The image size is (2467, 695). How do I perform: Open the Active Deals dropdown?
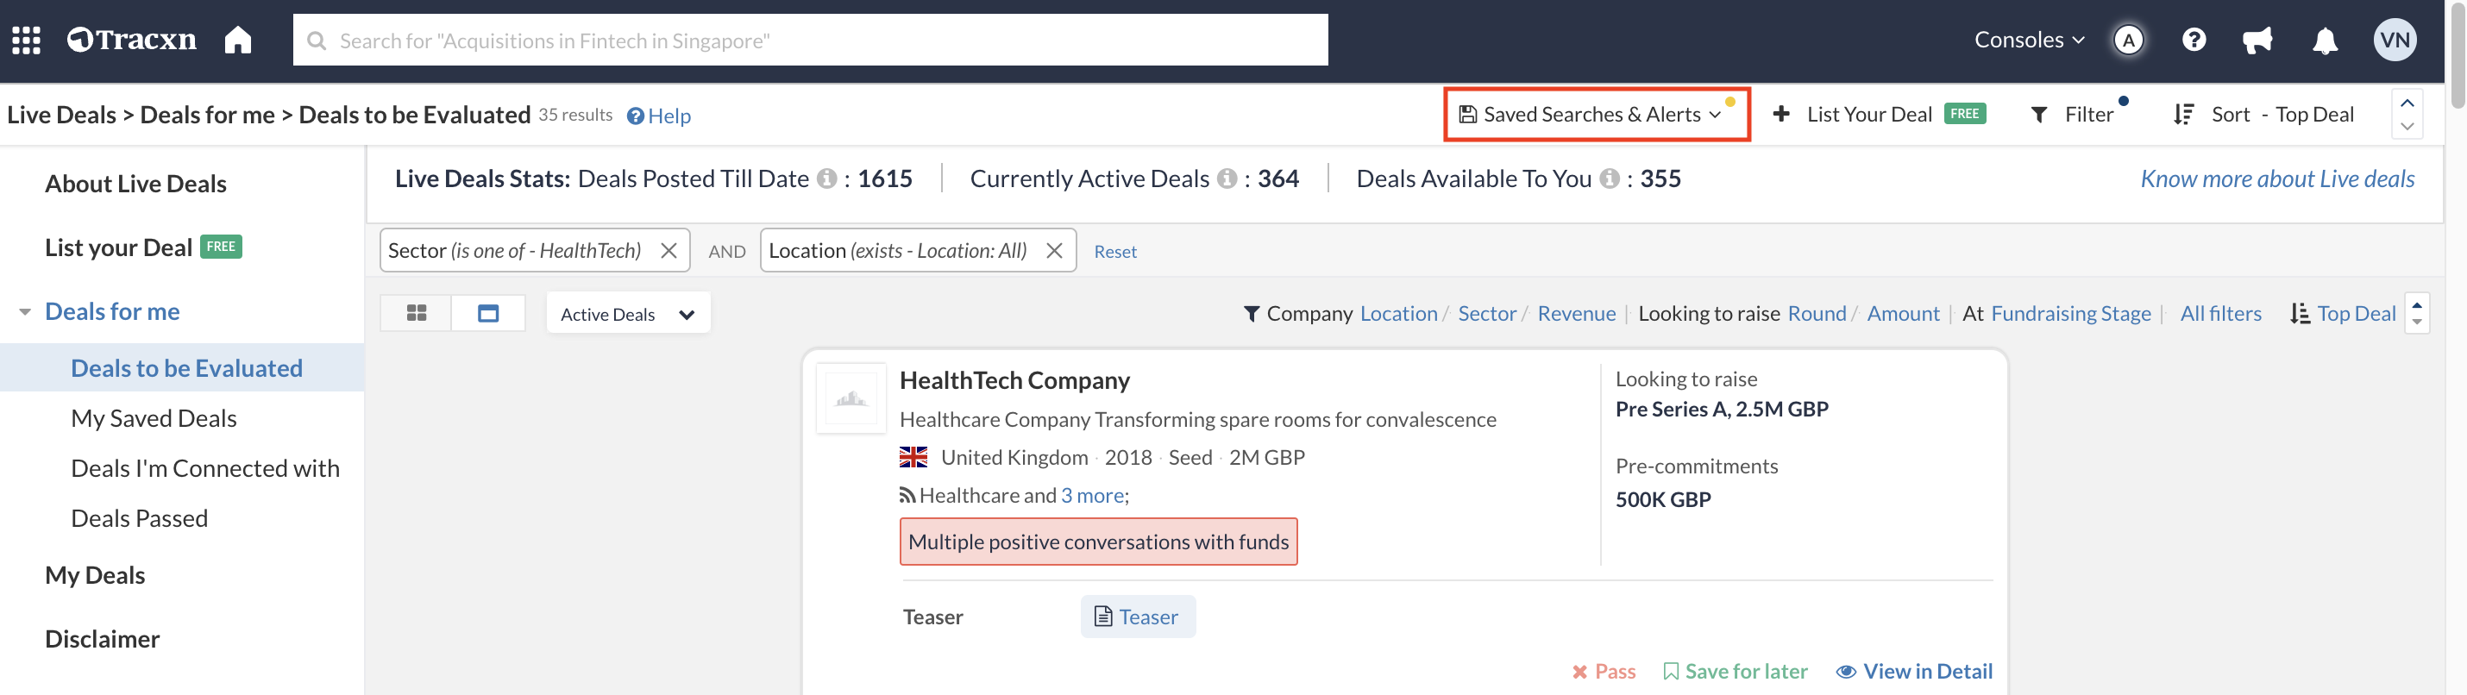click(x=627, y=314)
